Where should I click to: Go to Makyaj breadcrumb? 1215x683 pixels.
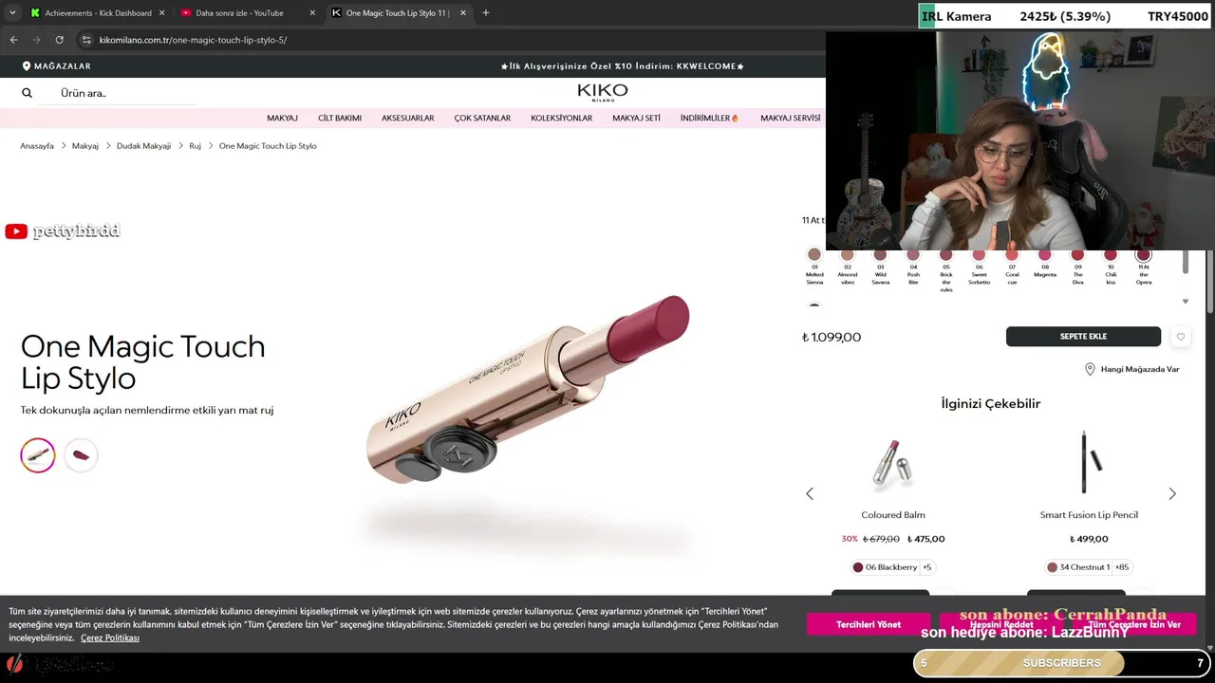(x=85, y=146)
